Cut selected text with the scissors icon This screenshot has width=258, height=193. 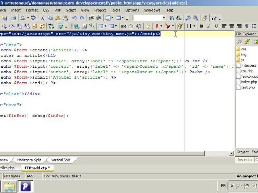pos(42,18)
